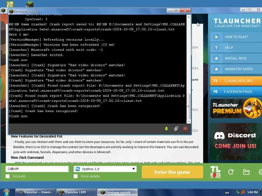
Task: Click the paperclip icon in Developer console
Action: [176, 129]
